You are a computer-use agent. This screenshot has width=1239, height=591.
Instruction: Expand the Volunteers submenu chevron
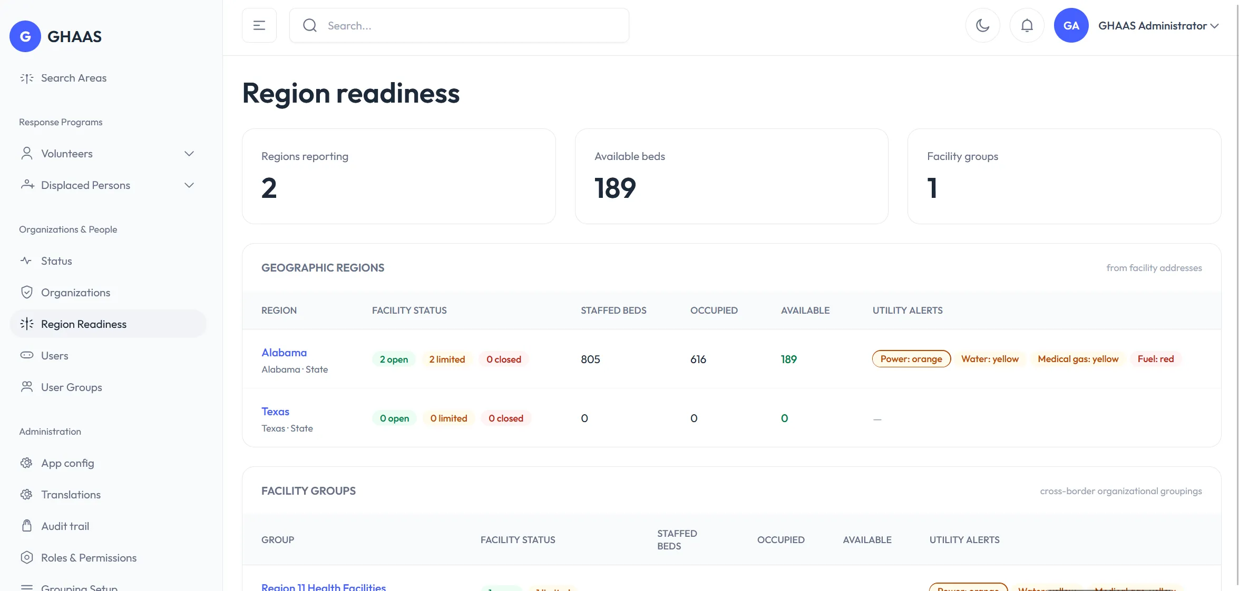click(189, 154)
